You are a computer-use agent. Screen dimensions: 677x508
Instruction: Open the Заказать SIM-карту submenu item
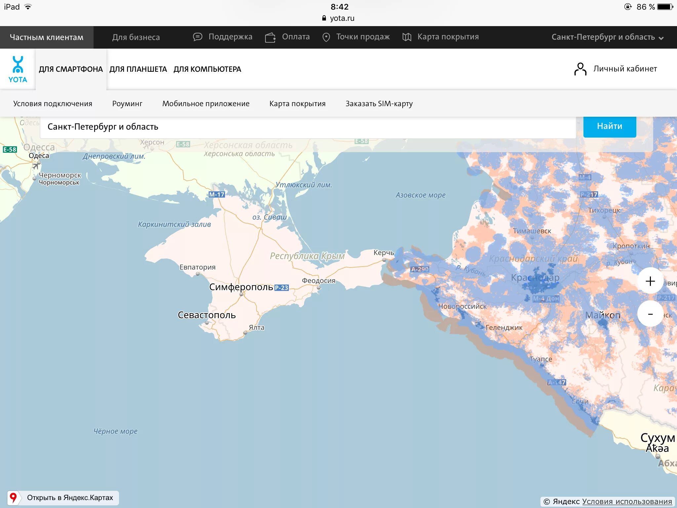(x=379, y=104)
